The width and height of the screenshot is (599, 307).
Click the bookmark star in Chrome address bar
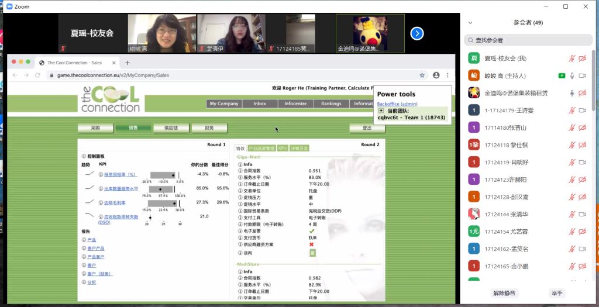click(422, 75)
